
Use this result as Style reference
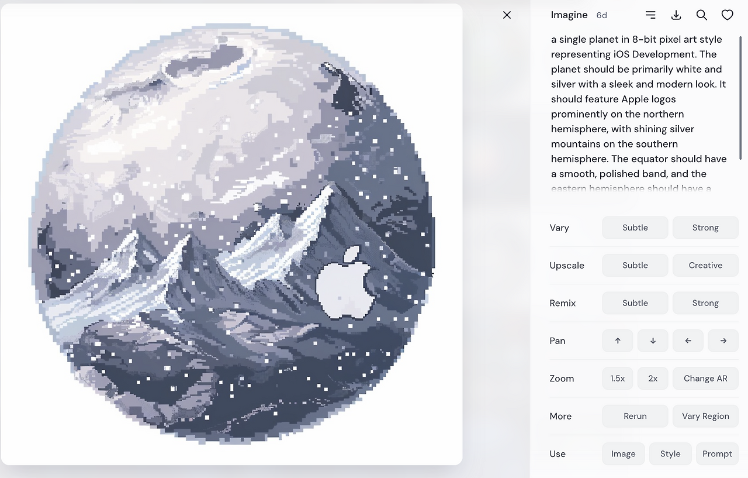[670, 454]
